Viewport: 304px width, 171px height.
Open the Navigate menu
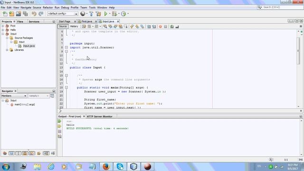coord(26,8)
